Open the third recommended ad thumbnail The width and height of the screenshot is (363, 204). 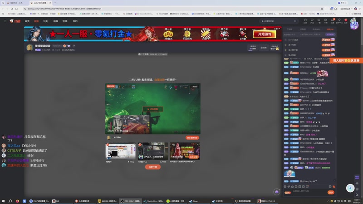coord(185,151)
